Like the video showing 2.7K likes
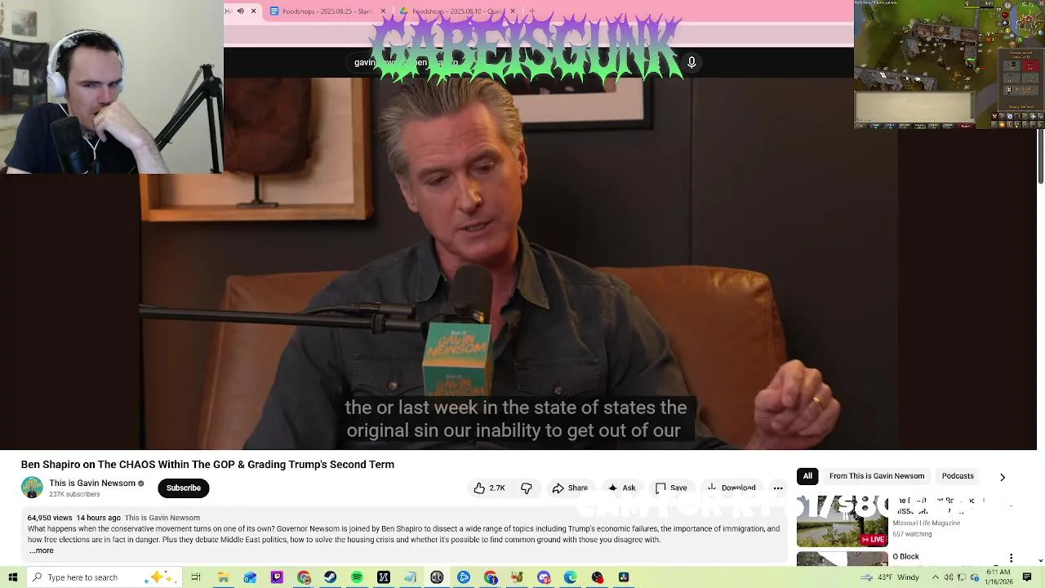 click(489, 488)
